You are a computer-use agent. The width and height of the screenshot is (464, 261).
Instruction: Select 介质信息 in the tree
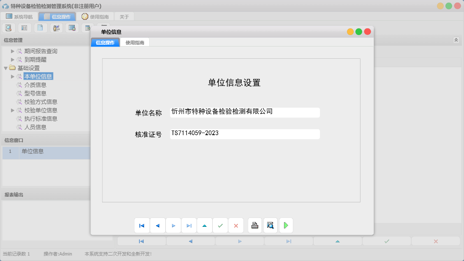tap(33, 84)
